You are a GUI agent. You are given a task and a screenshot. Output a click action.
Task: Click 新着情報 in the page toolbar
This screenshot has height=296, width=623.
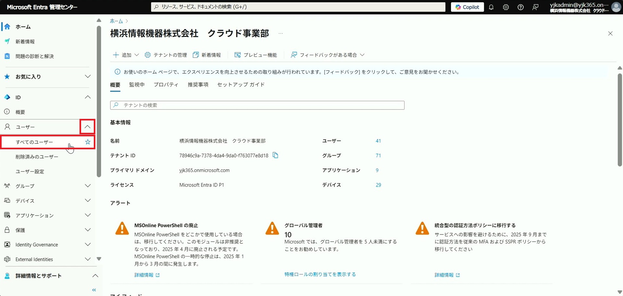point(207,55)
